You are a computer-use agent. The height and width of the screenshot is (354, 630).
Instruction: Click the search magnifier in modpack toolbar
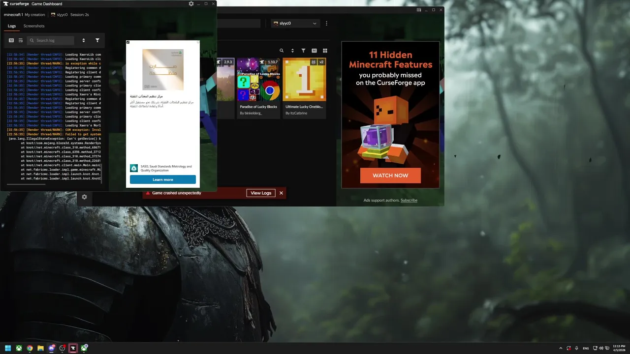pos(282,51)
